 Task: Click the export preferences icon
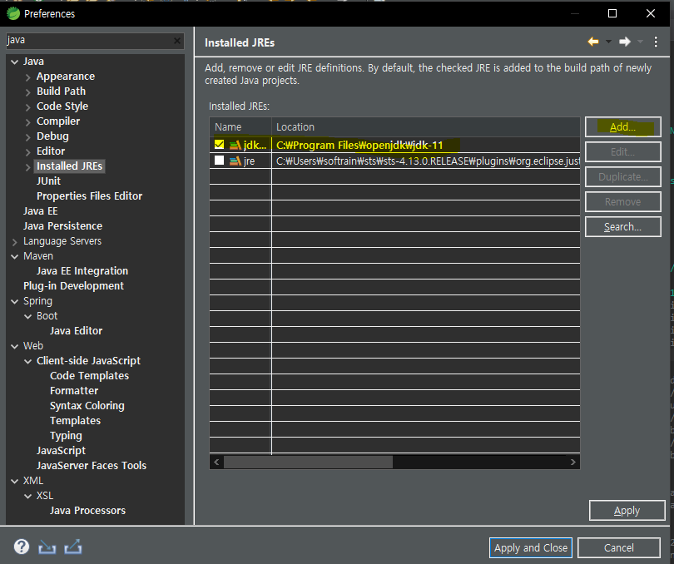tap(73, 547)
